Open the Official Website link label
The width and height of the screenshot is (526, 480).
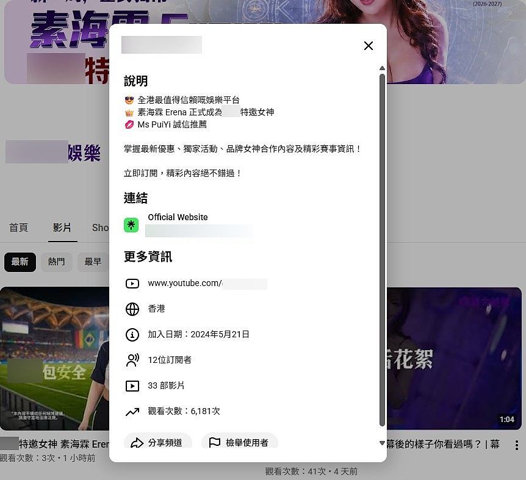[178, 217]
